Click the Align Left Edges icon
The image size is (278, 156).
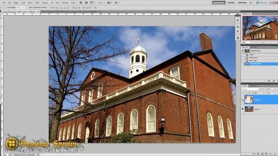coord(61,8)
